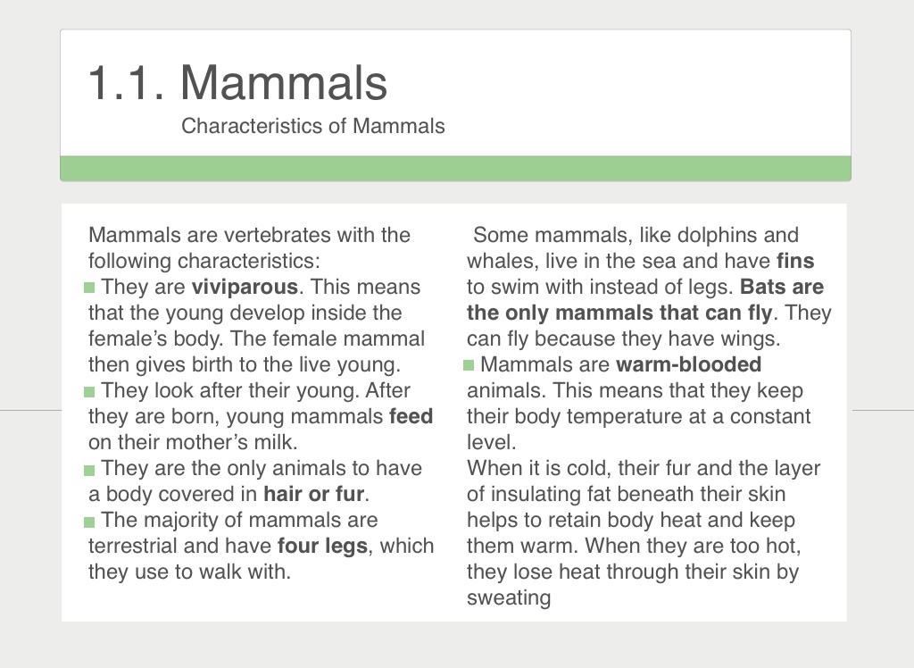914x668 pixels.
Task: Click the 'Some mammals, like dolphins' paragraph
Action: [x=635, y=236]
